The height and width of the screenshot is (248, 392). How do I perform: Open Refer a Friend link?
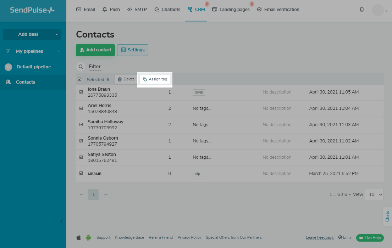click(x=161, y=237)
